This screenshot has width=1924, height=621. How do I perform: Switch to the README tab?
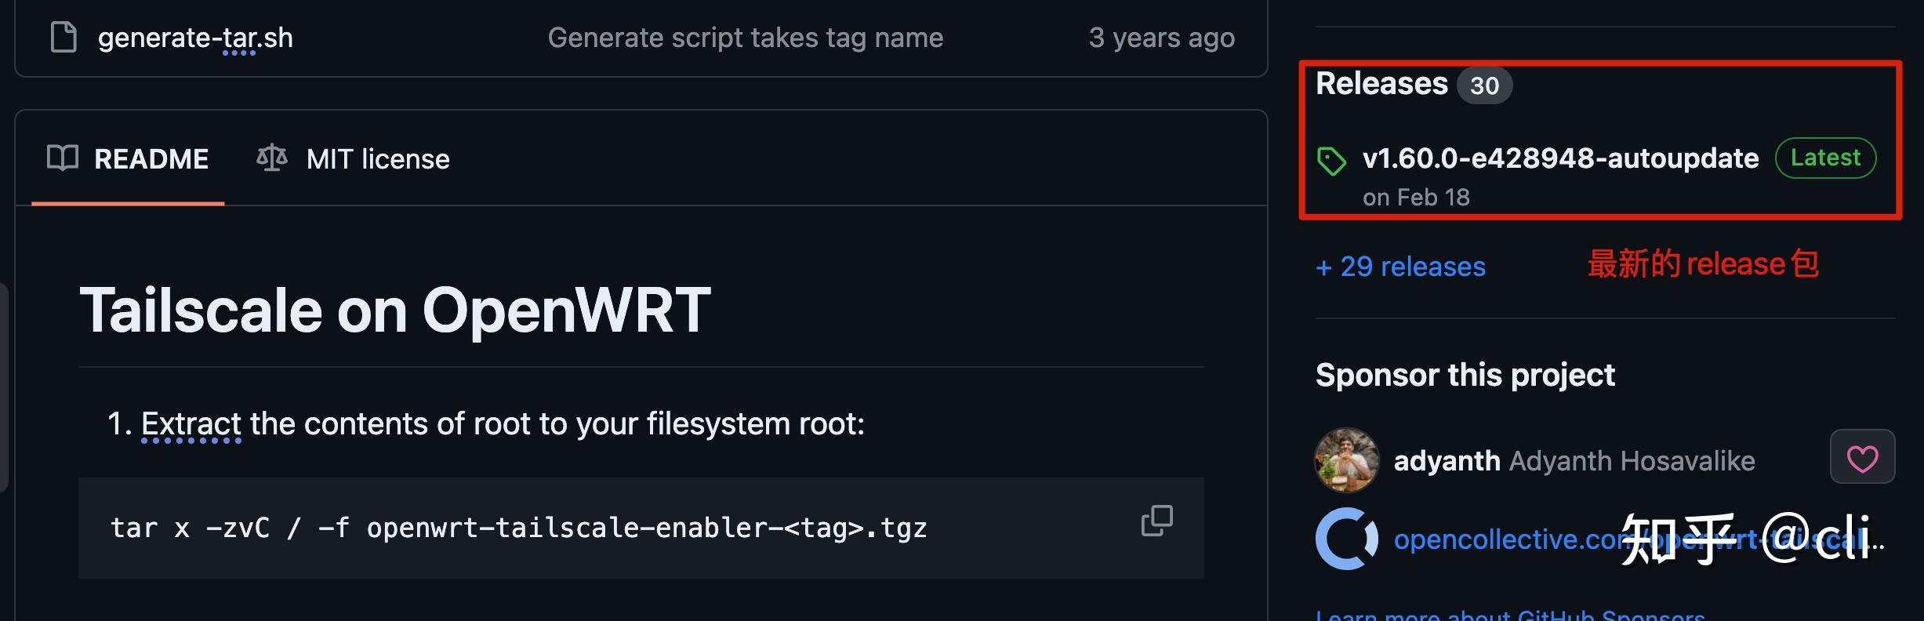coord(151,159)
